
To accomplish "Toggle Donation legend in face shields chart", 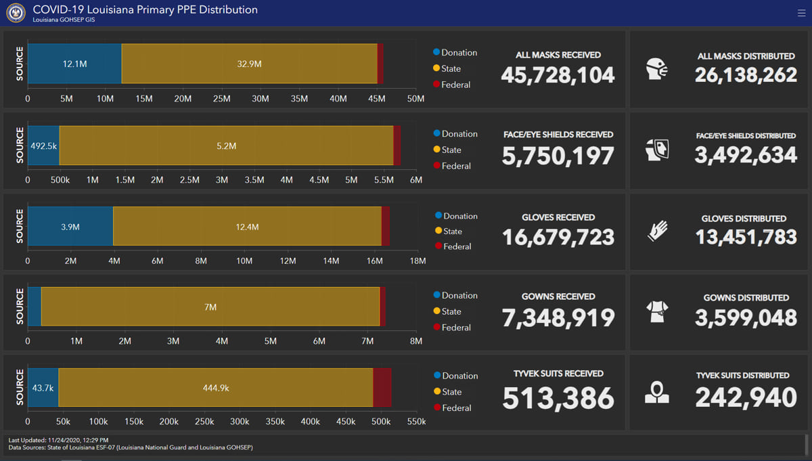I will coord(455,134).
